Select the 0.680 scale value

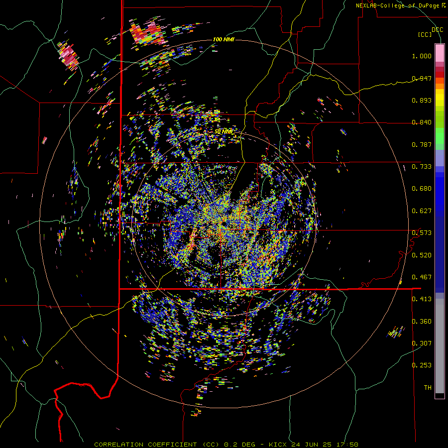(x=422, y=189)
